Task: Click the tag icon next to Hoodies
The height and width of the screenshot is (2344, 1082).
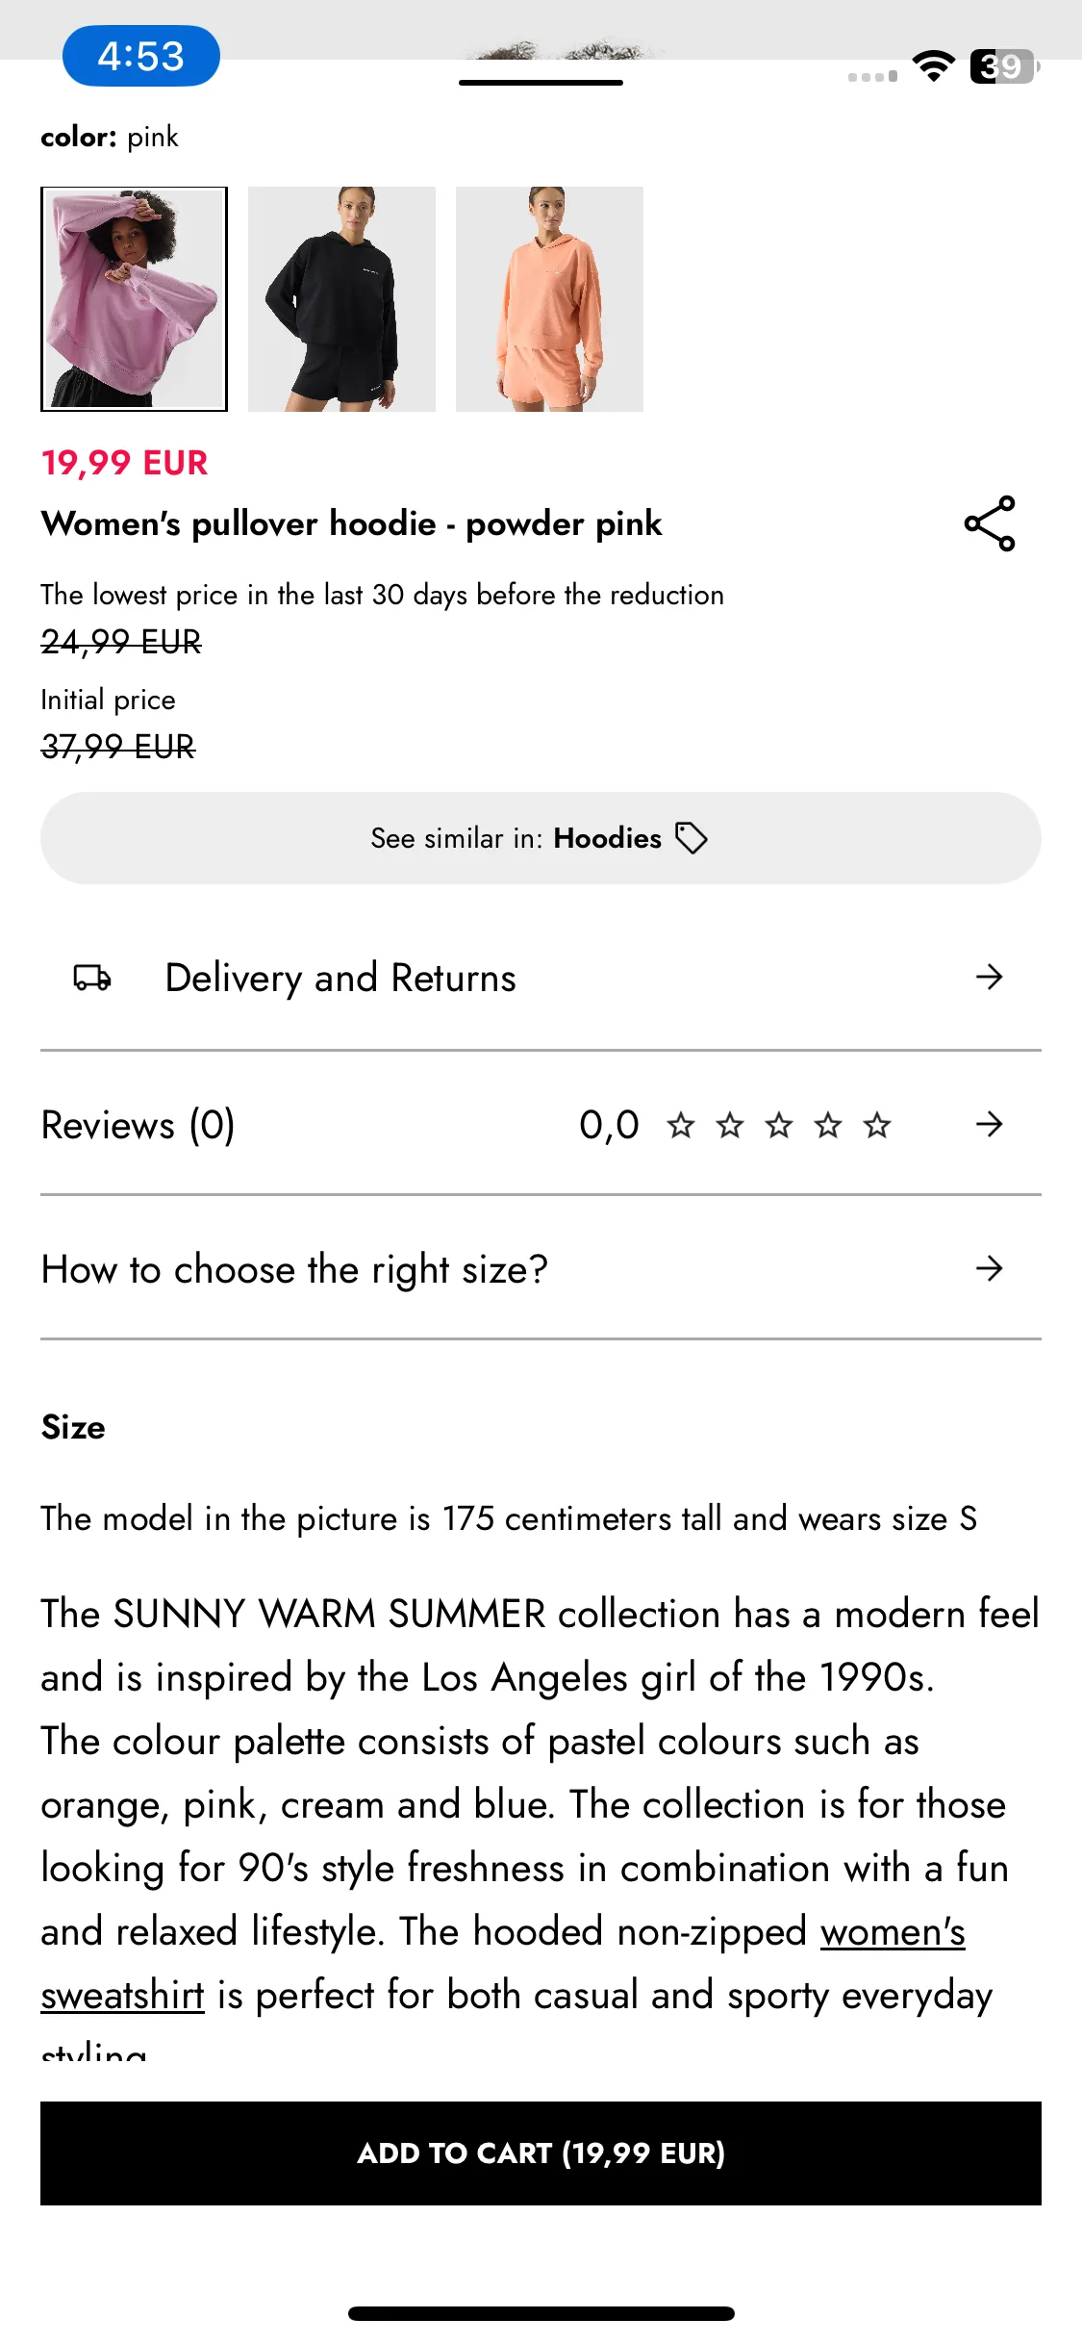Action: [692, 838]
